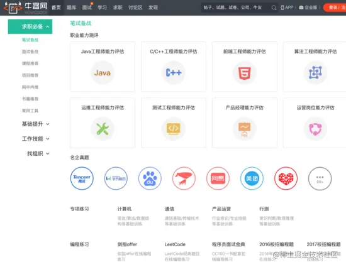This screenshot has height=267, width=346.
Task: Expand the 工作技能 sidebar section
Action: pyautogui.click(x=35, y=139)
